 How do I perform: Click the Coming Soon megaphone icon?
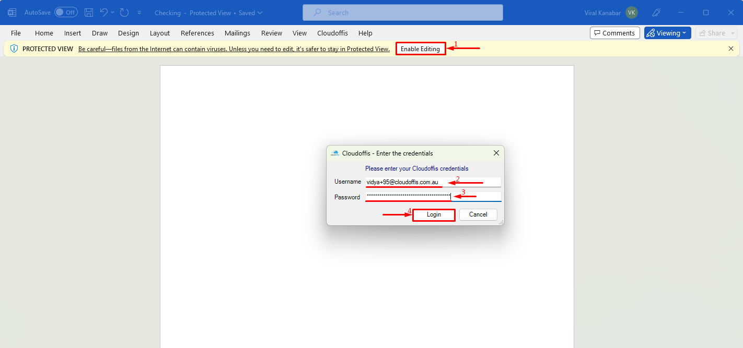[x=657, y=13]
